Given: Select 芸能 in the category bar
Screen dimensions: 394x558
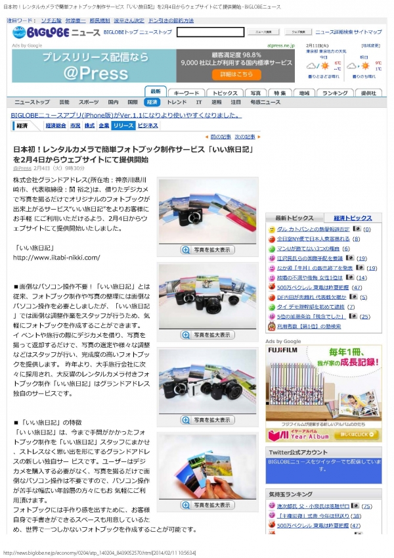Looking at the screenshot, I should click(64, 102).
